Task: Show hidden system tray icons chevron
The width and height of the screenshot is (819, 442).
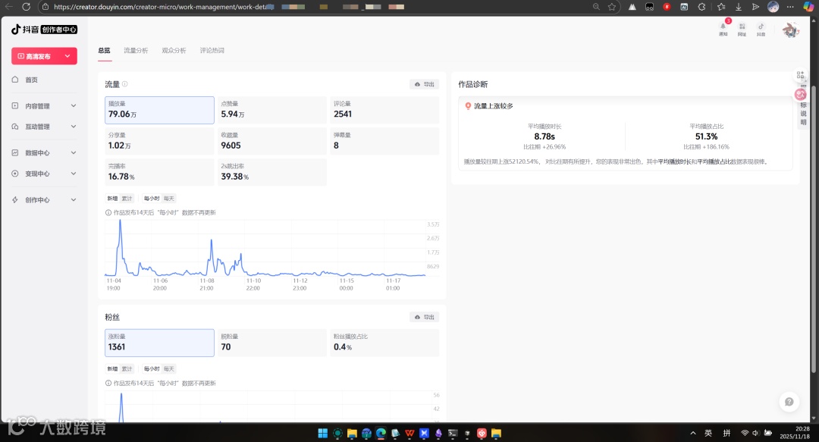Action: coord(693,433)
